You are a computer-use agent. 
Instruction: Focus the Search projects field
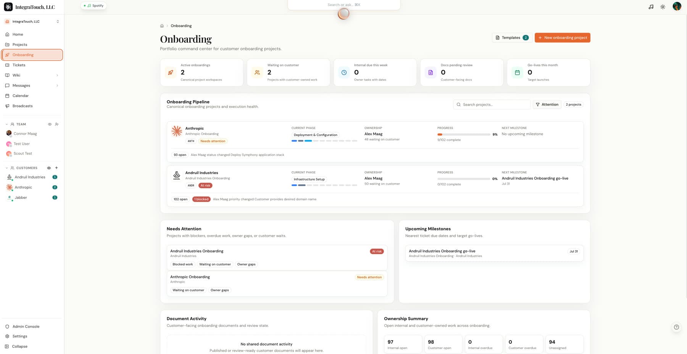click(492, 105)
